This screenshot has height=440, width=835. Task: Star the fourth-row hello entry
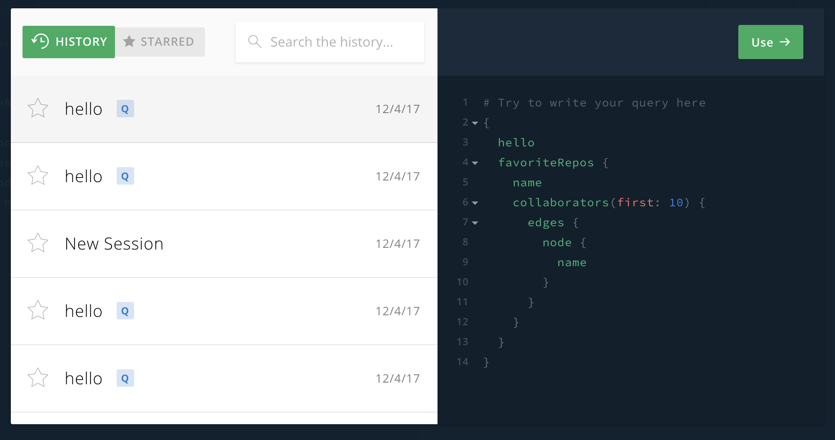38,310
